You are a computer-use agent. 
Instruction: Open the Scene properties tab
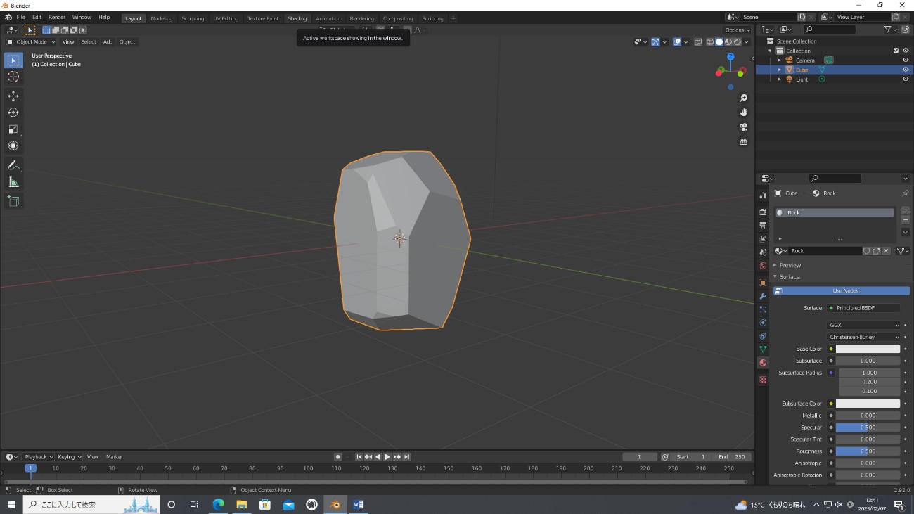(763, 252)
